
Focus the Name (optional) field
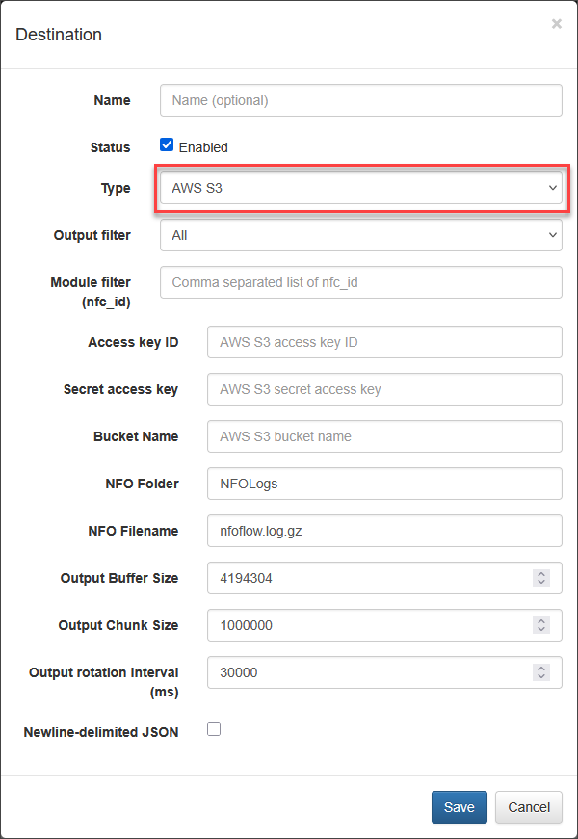(360, 100)
